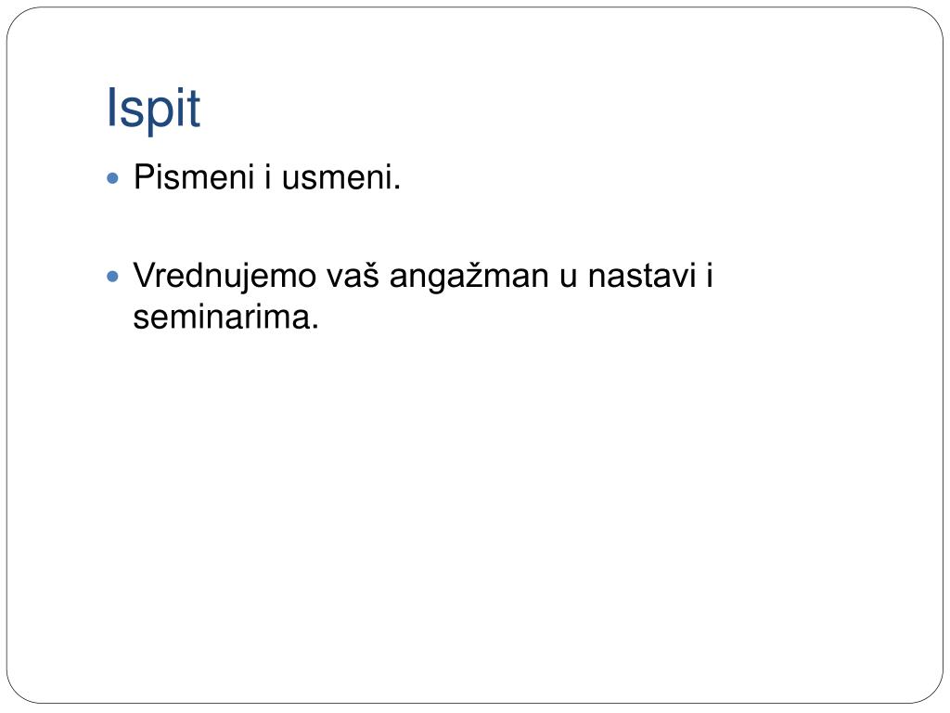Select the word "Pismeni"
Screen dimensions: 950x713
point(193,177)
